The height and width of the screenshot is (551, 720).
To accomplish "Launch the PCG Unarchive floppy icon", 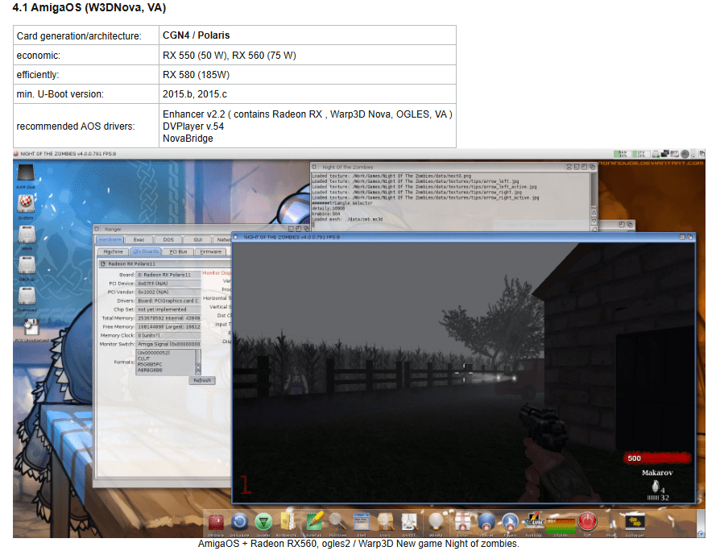I will [32, 328].
